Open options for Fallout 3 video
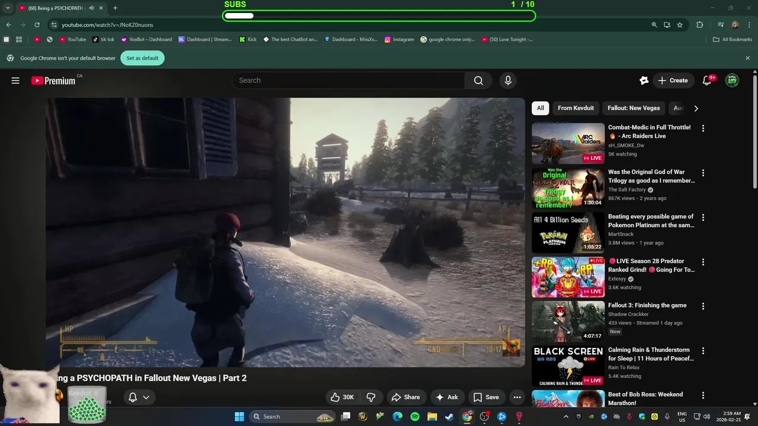758x426 pixels. (x=703, y=306)
